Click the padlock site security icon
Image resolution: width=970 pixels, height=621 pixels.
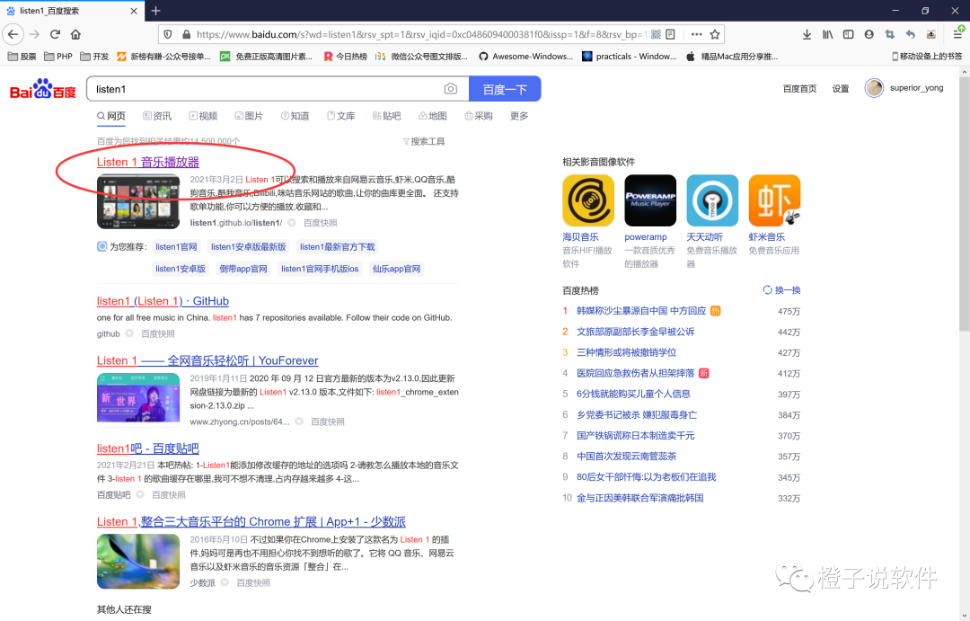click(x=186, y=35)
